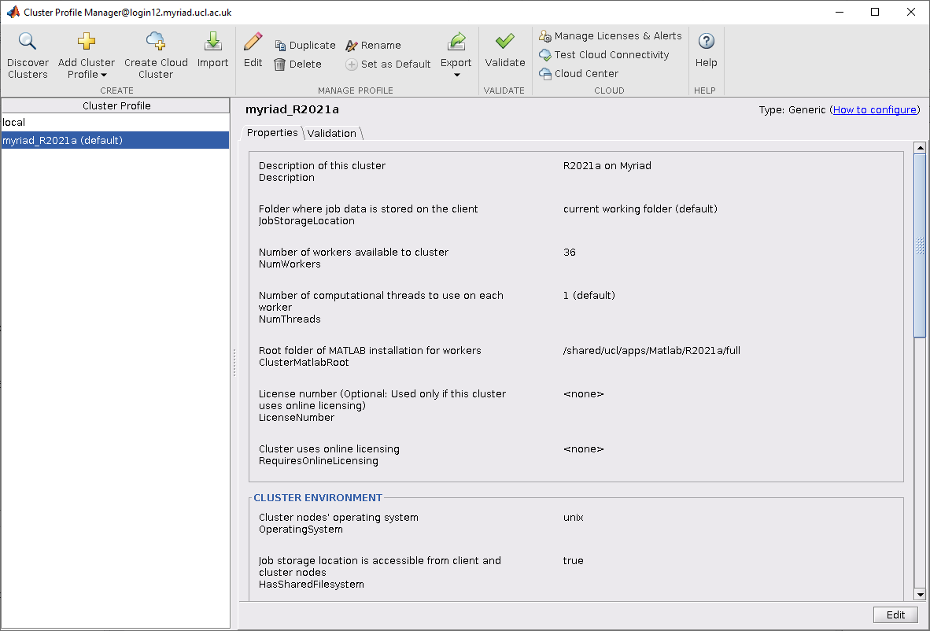Image resolution: width=930 pixels, height=631 pixels.
Task: Rename the selected profile
Action: pos(373,45)
